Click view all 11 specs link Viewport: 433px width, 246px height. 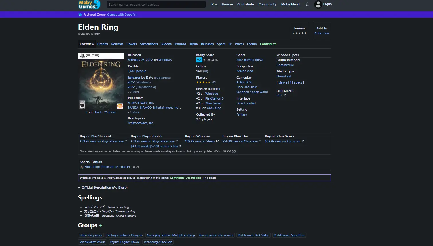pyautogui.click(x=290, y=82)
